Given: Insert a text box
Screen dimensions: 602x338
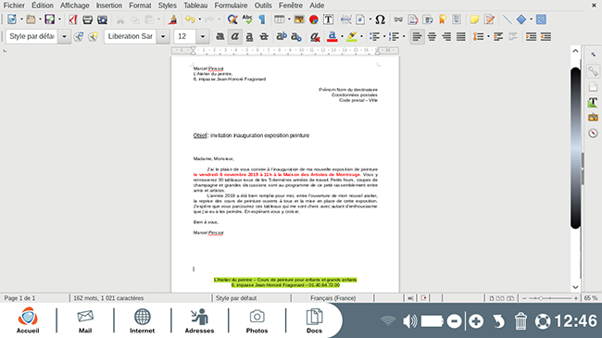Looking at the screenshot, I should pyautogui.click(x=328, y=19).
